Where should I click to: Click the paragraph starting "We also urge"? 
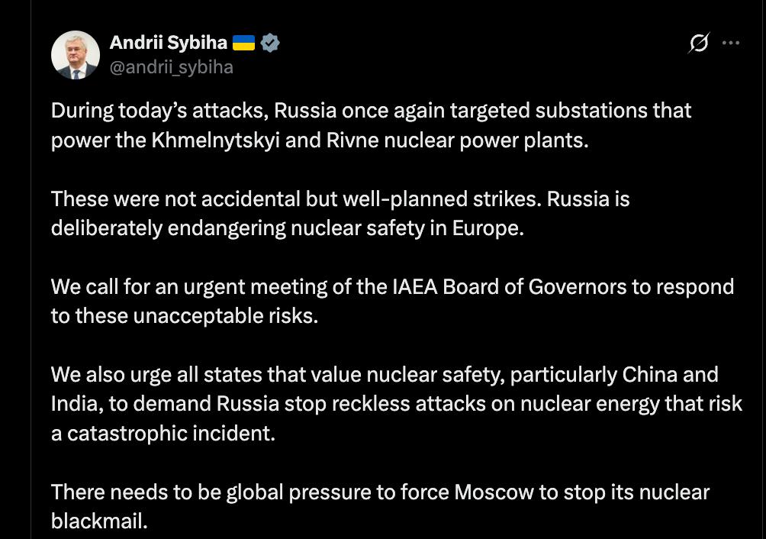point(396,404)
